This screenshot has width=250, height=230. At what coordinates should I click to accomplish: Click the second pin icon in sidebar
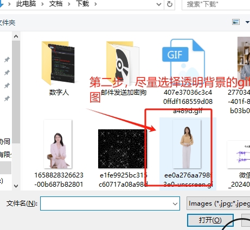tap(7, 73)
